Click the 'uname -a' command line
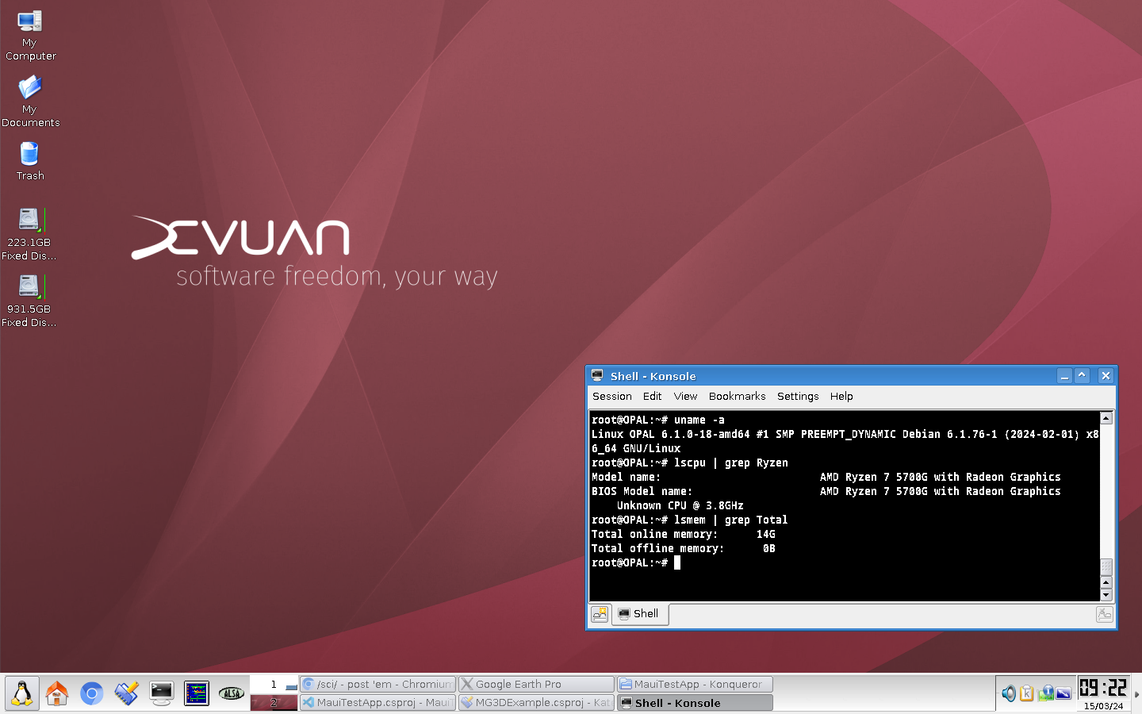 click(x=658, y=420)
